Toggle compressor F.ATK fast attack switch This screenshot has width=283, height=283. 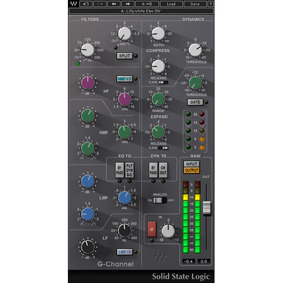point(163,83)
